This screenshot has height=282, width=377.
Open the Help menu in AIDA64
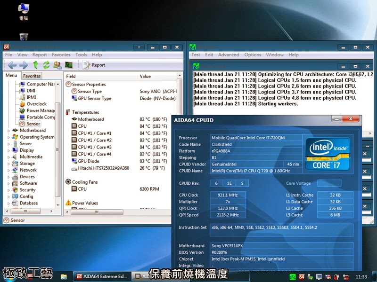97,55
